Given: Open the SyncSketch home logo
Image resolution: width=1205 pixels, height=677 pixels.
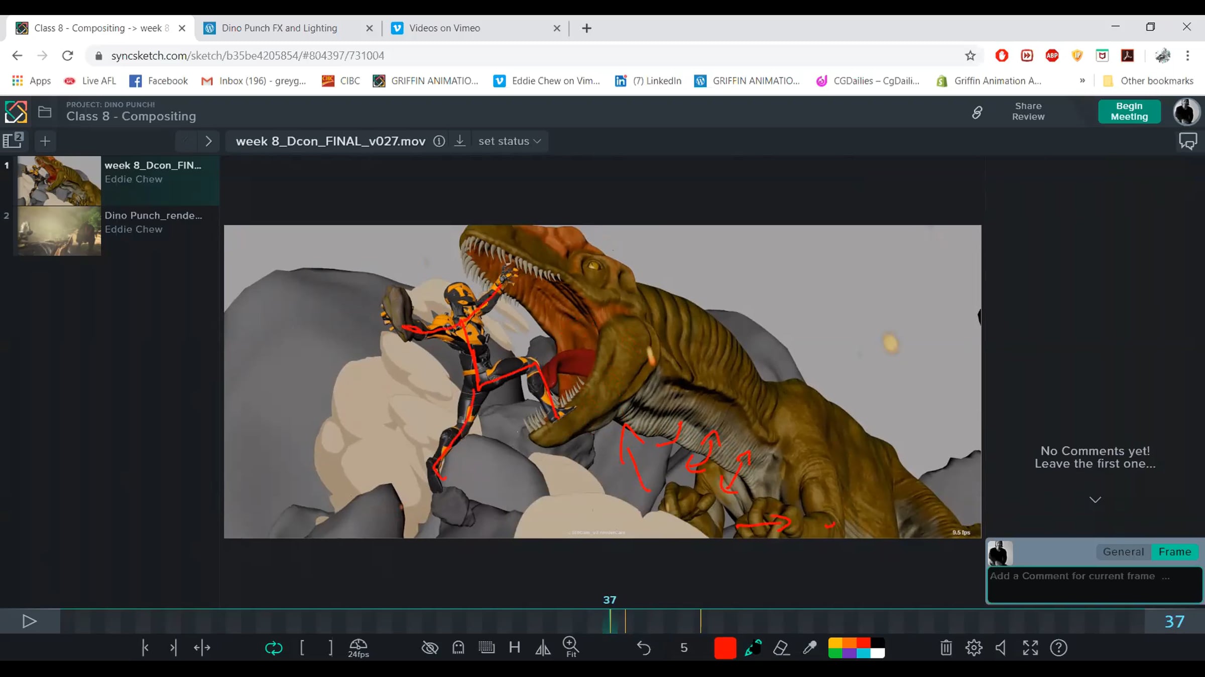Looking at the screenshot, I should click(16, 111).
